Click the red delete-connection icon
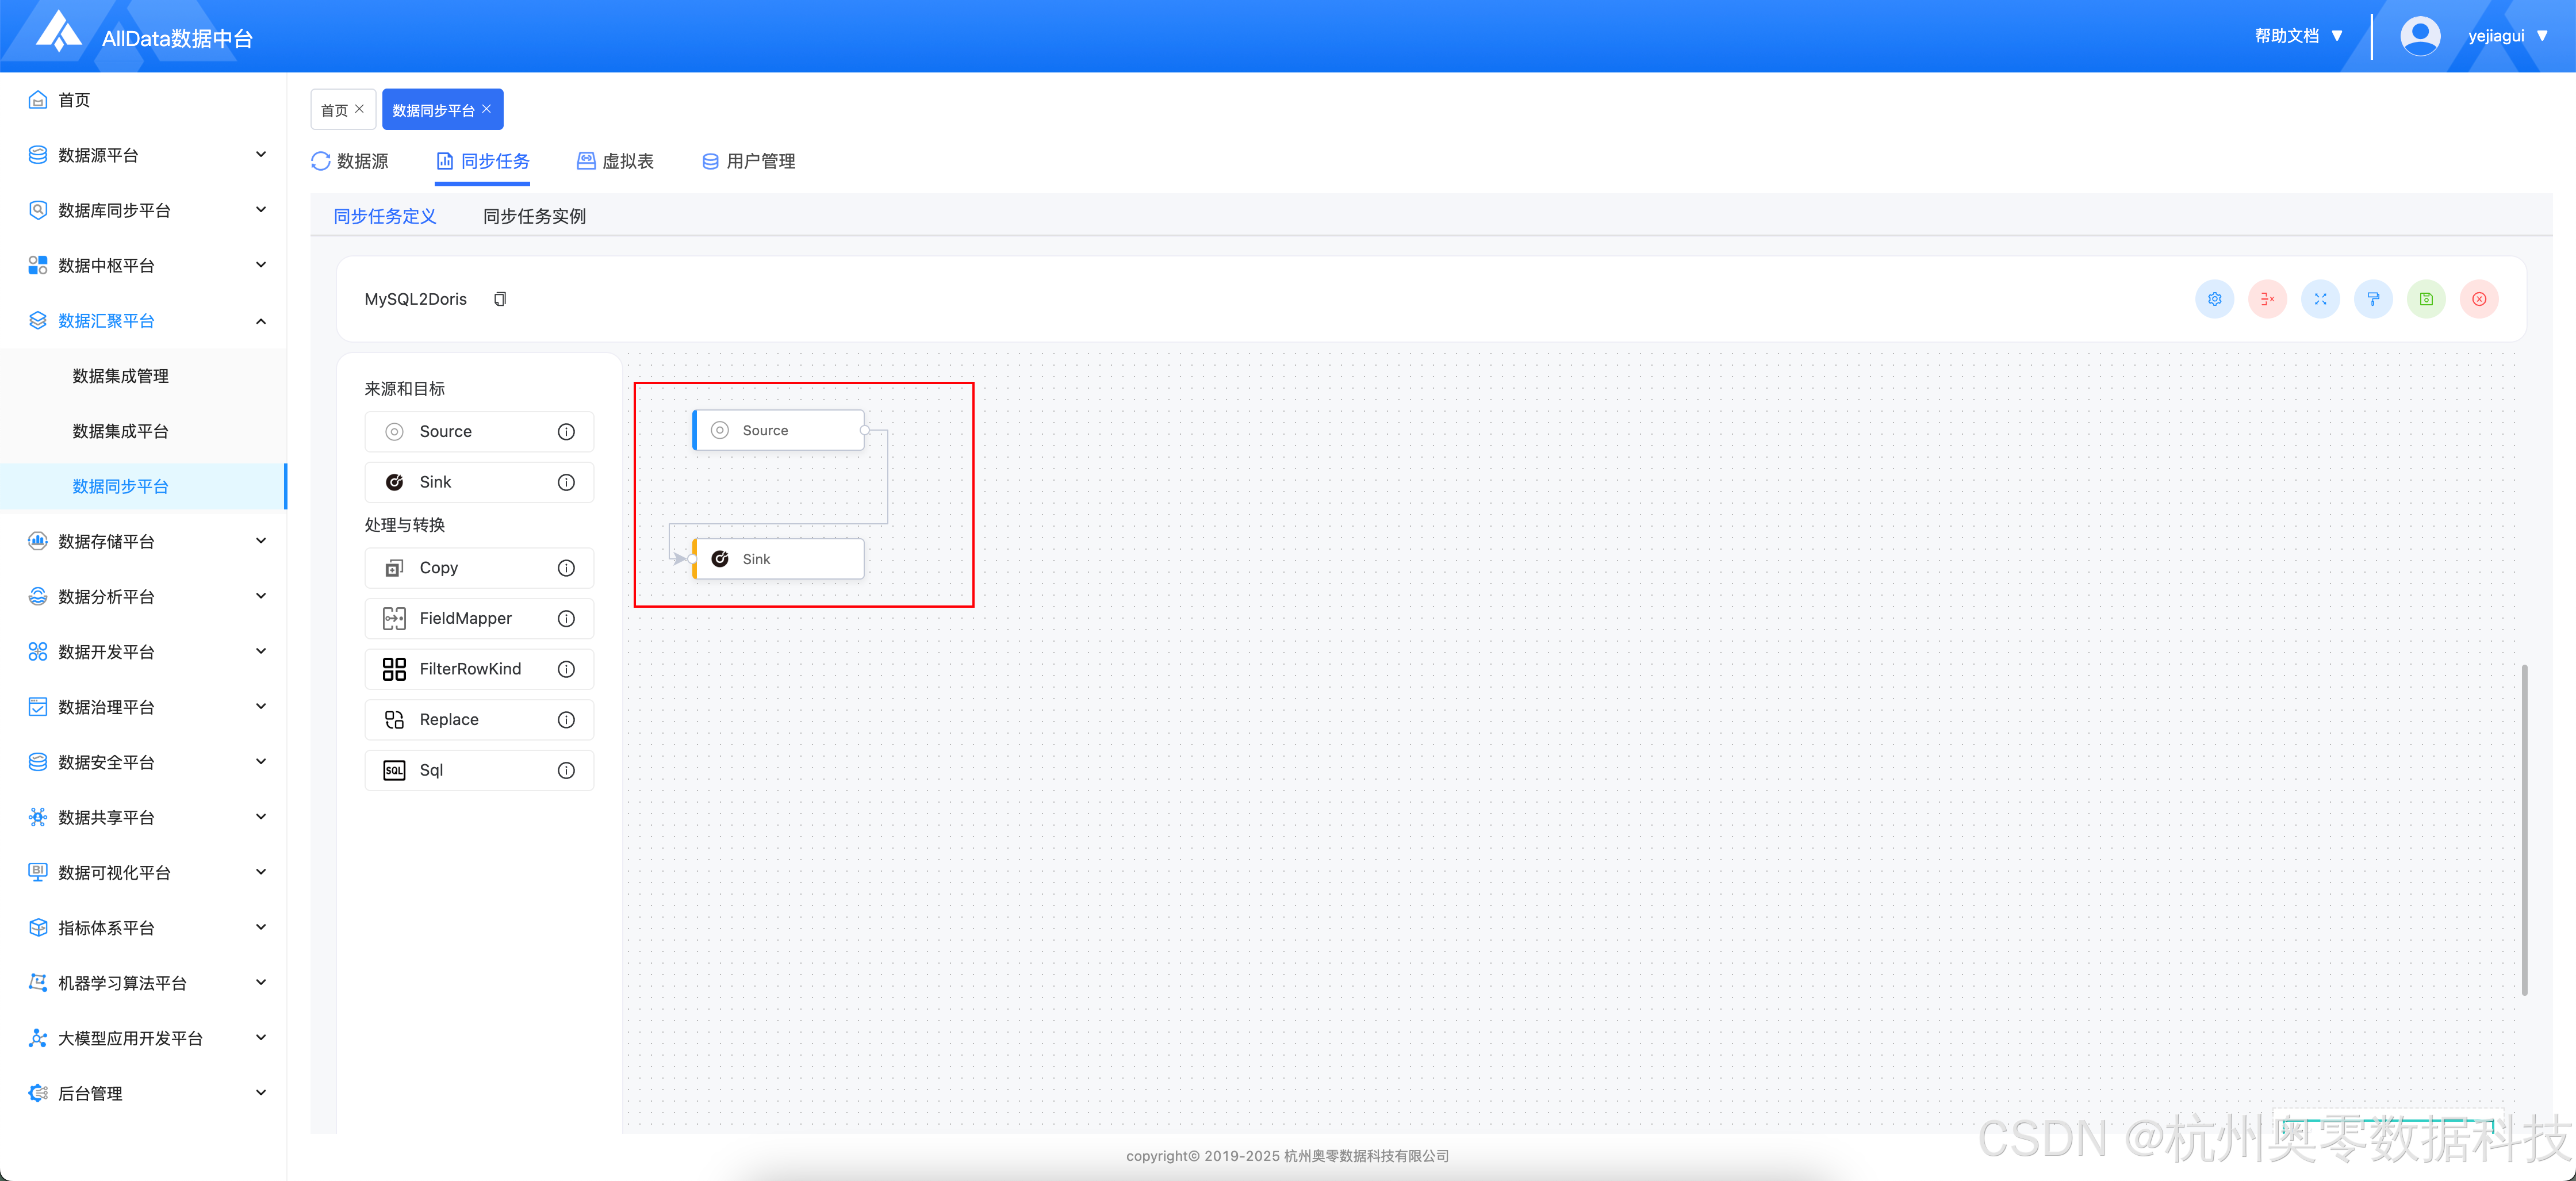 (2267, 299)
